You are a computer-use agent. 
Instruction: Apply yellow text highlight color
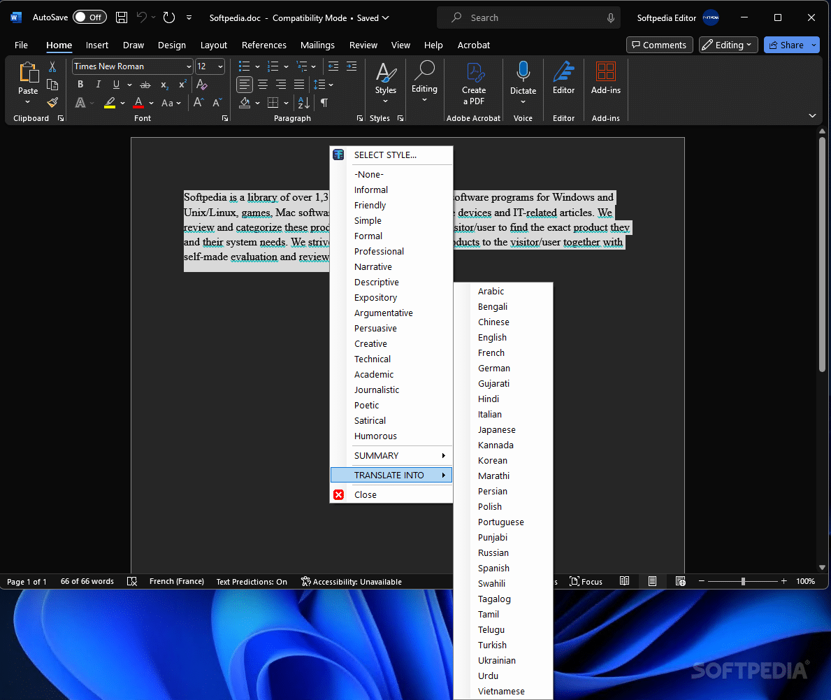coord(110,102)
